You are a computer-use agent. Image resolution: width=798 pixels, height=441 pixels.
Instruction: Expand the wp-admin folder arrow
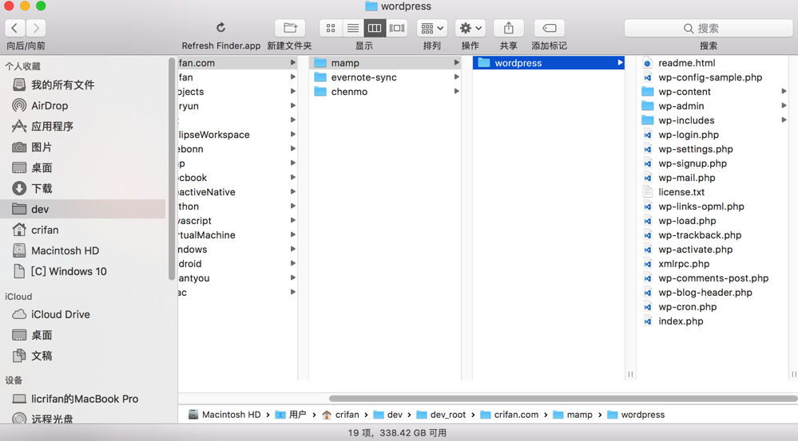coord(784,106)
